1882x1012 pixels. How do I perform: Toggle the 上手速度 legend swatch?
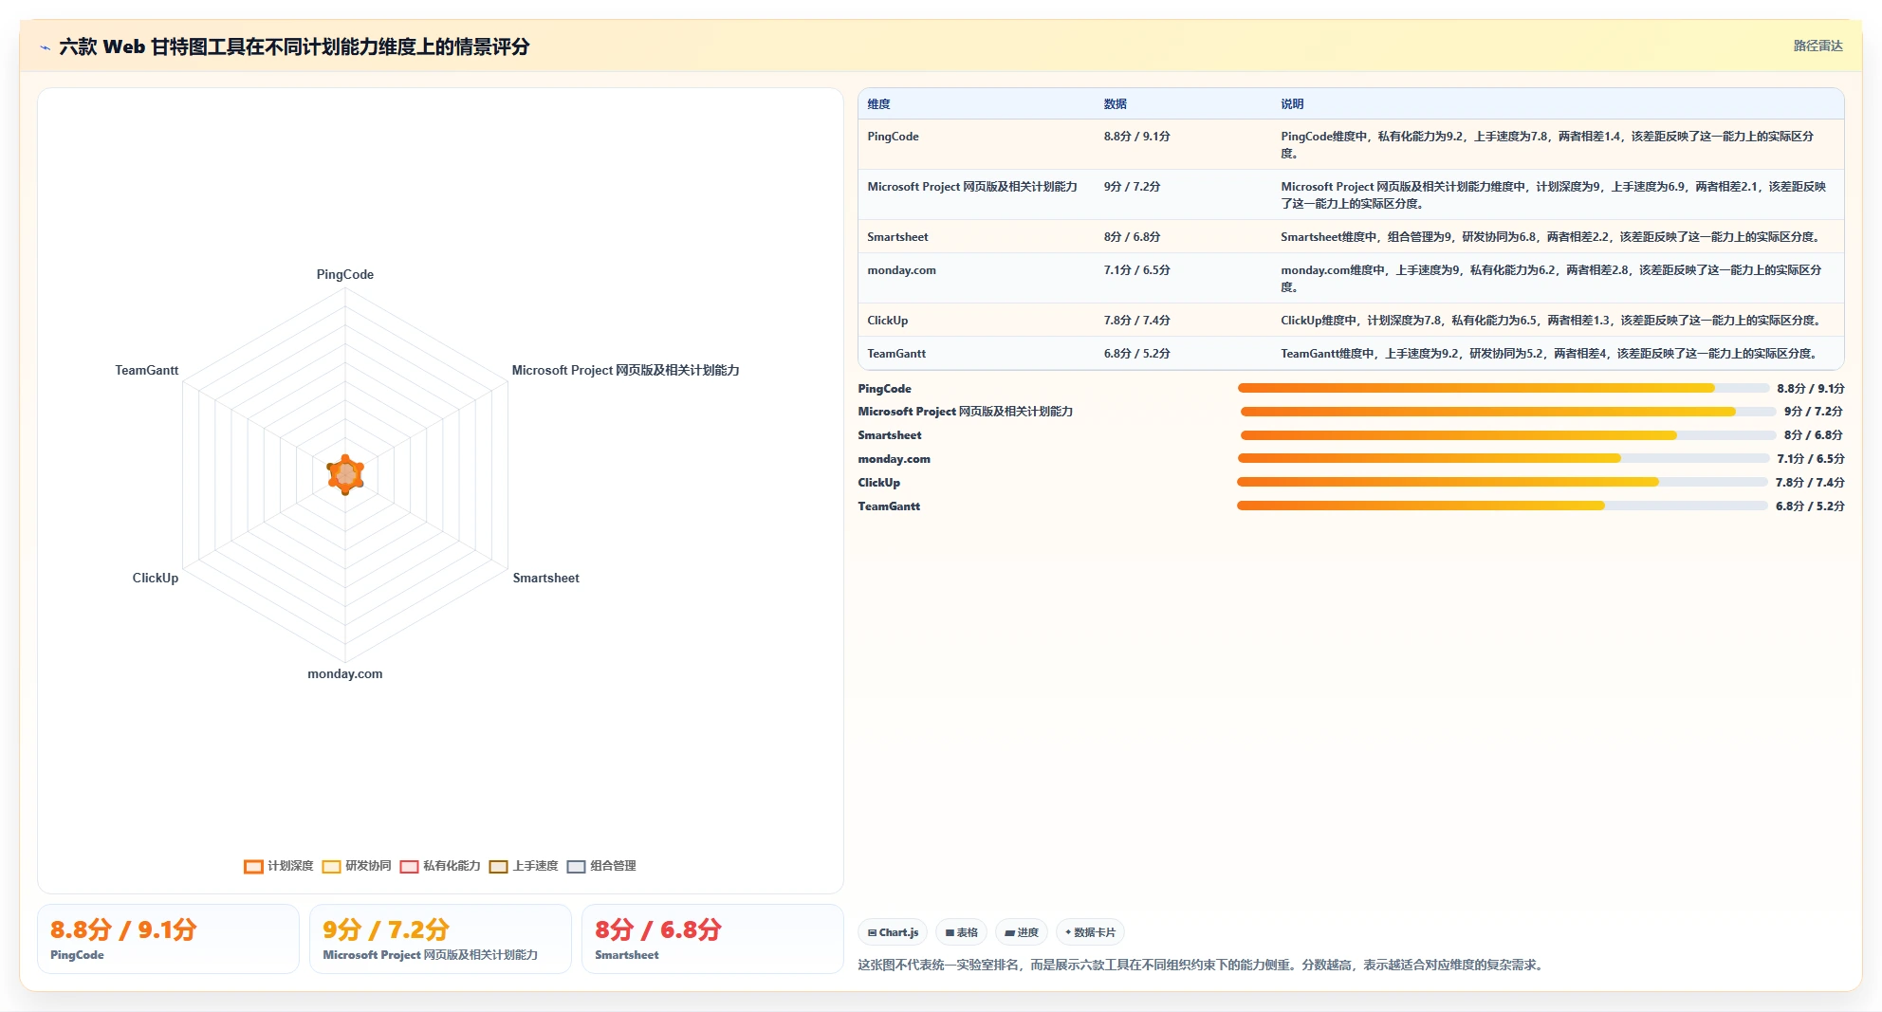(498, 866)
